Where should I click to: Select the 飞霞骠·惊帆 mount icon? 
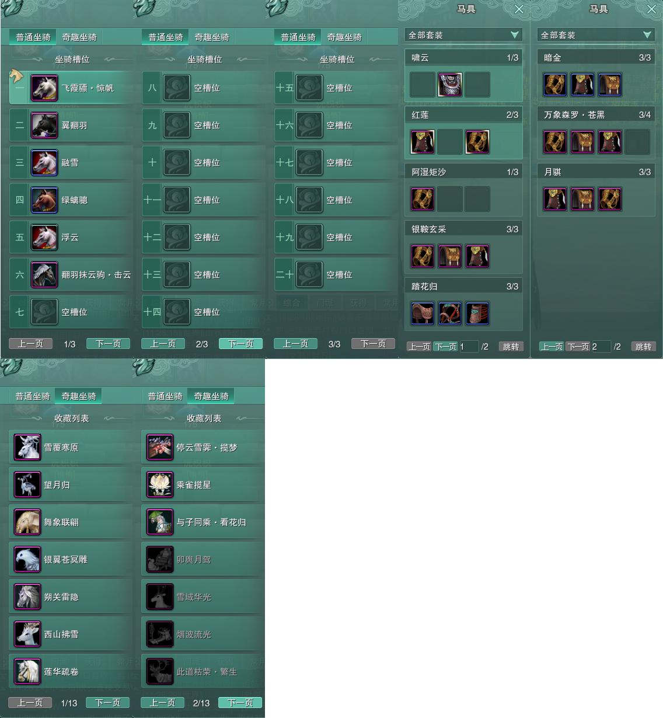coord(44,88)
